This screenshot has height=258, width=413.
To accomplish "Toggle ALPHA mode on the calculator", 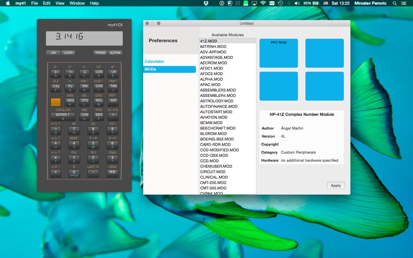I will click(x=115, y=53).
